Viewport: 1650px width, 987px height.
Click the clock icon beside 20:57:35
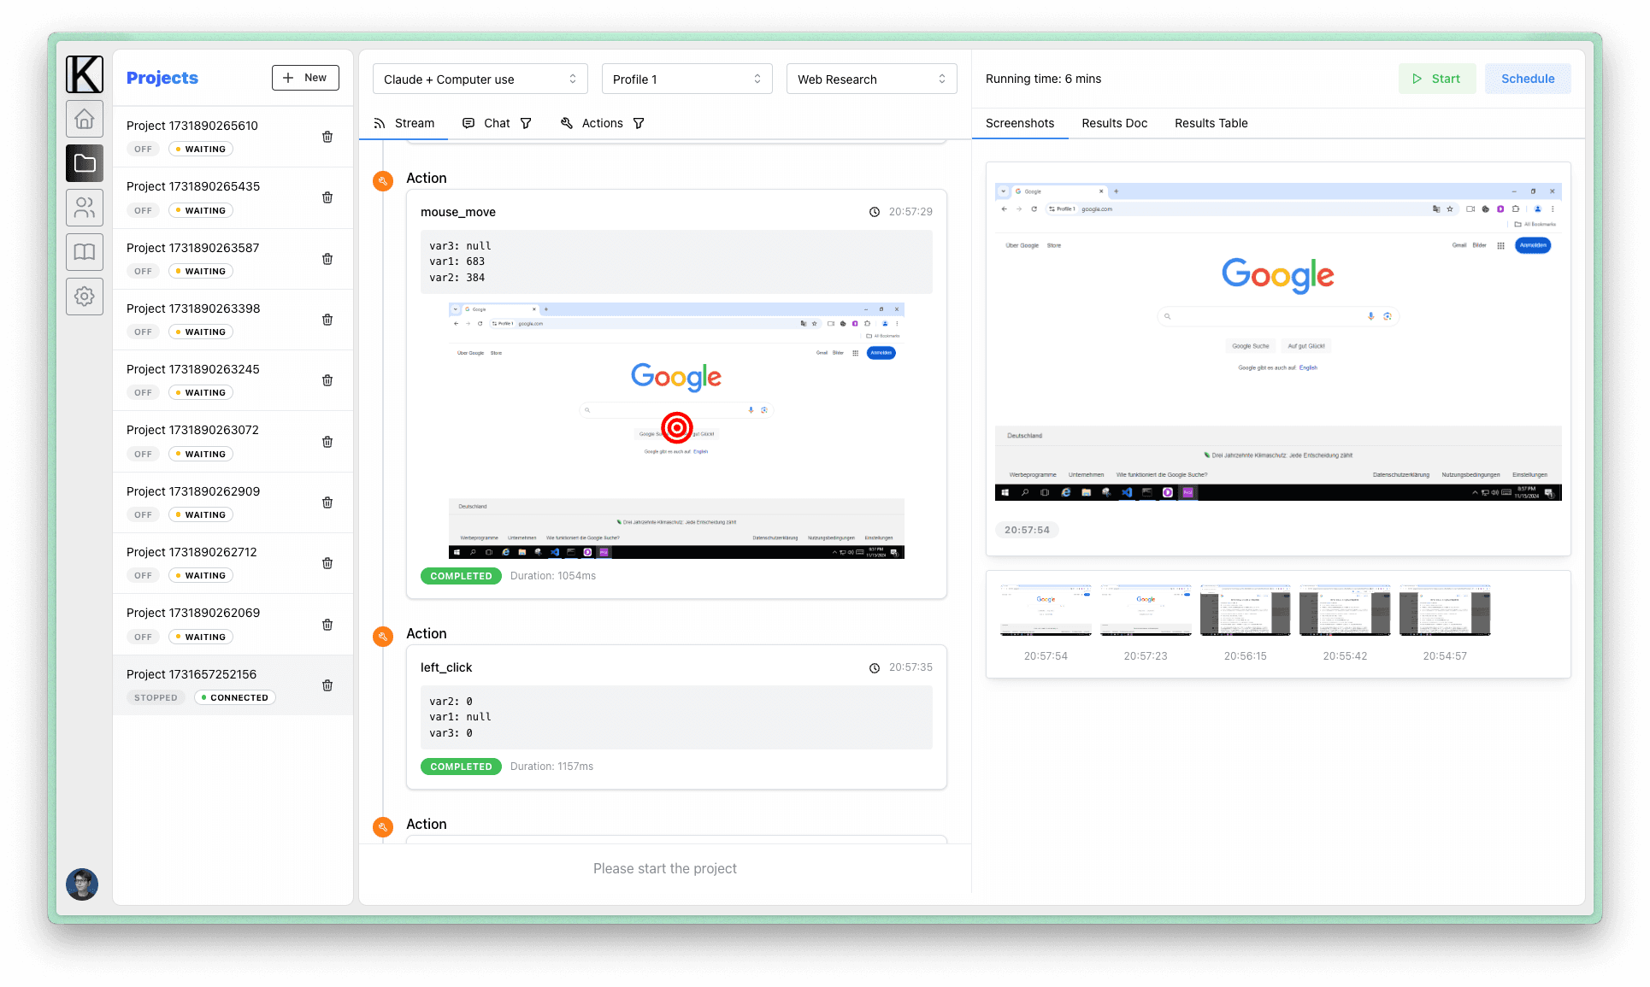pos(875,667)
